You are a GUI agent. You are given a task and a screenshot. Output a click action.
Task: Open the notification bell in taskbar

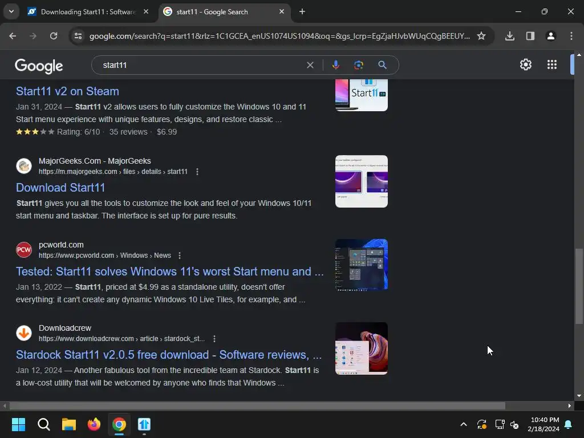(569, 424)
